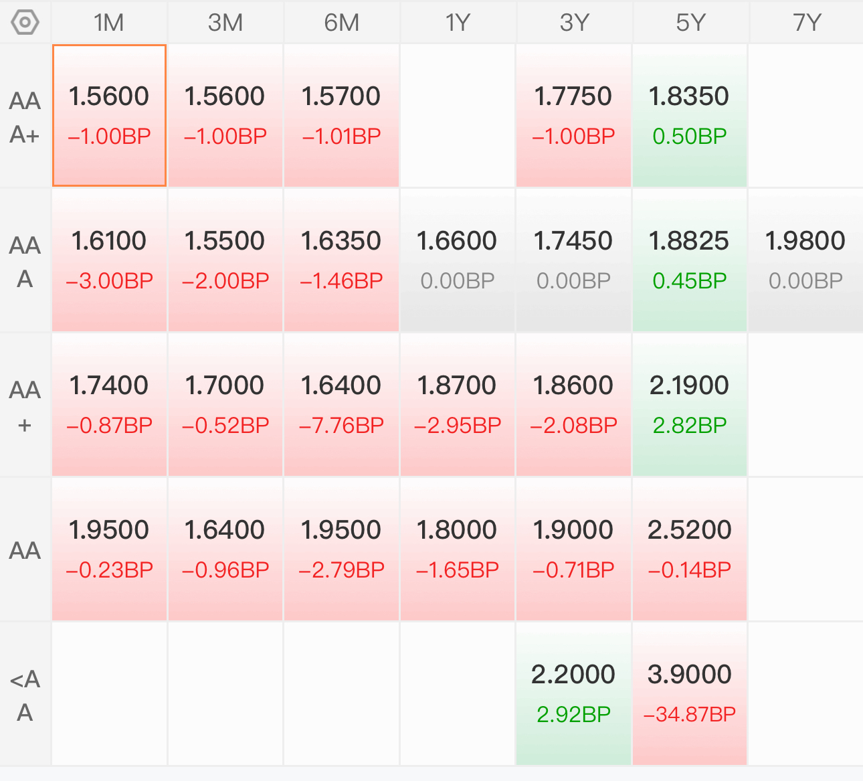Select the AAA 1M cell with -3.00BP
Viewport: 863px width, 781px height.
pos(109,260)
